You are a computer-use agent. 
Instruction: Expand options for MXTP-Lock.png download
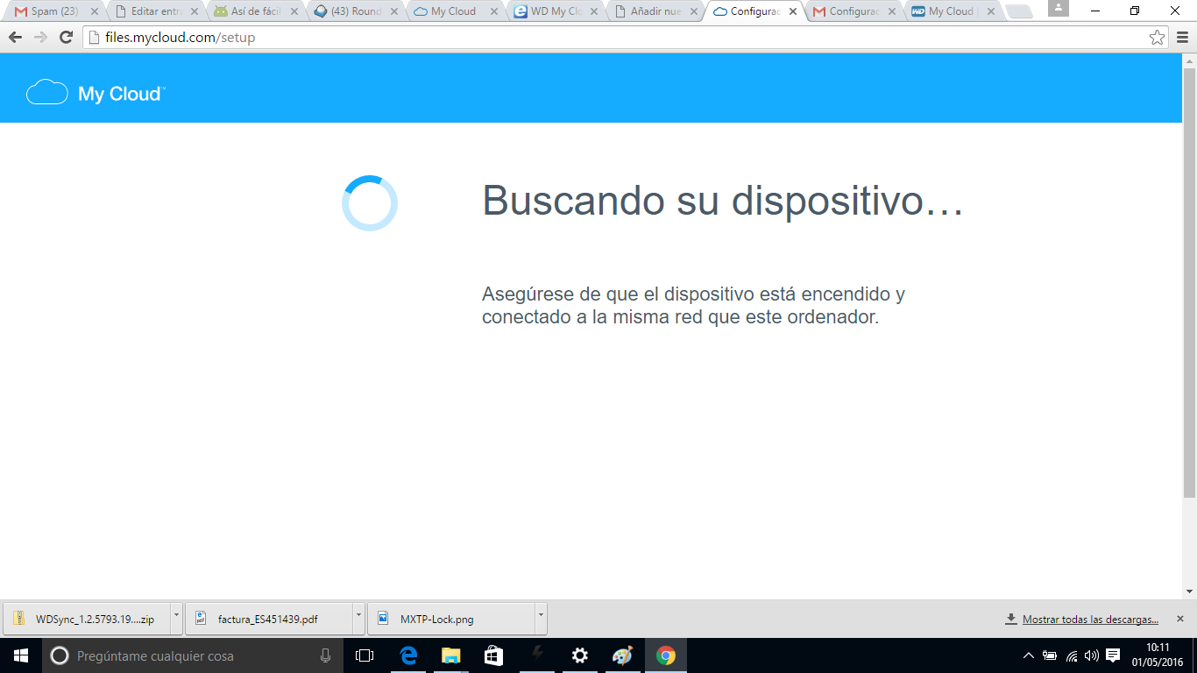pos(541,616)
